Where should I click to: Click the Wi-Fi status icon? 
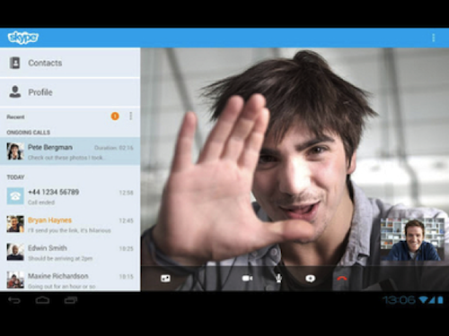423,300
